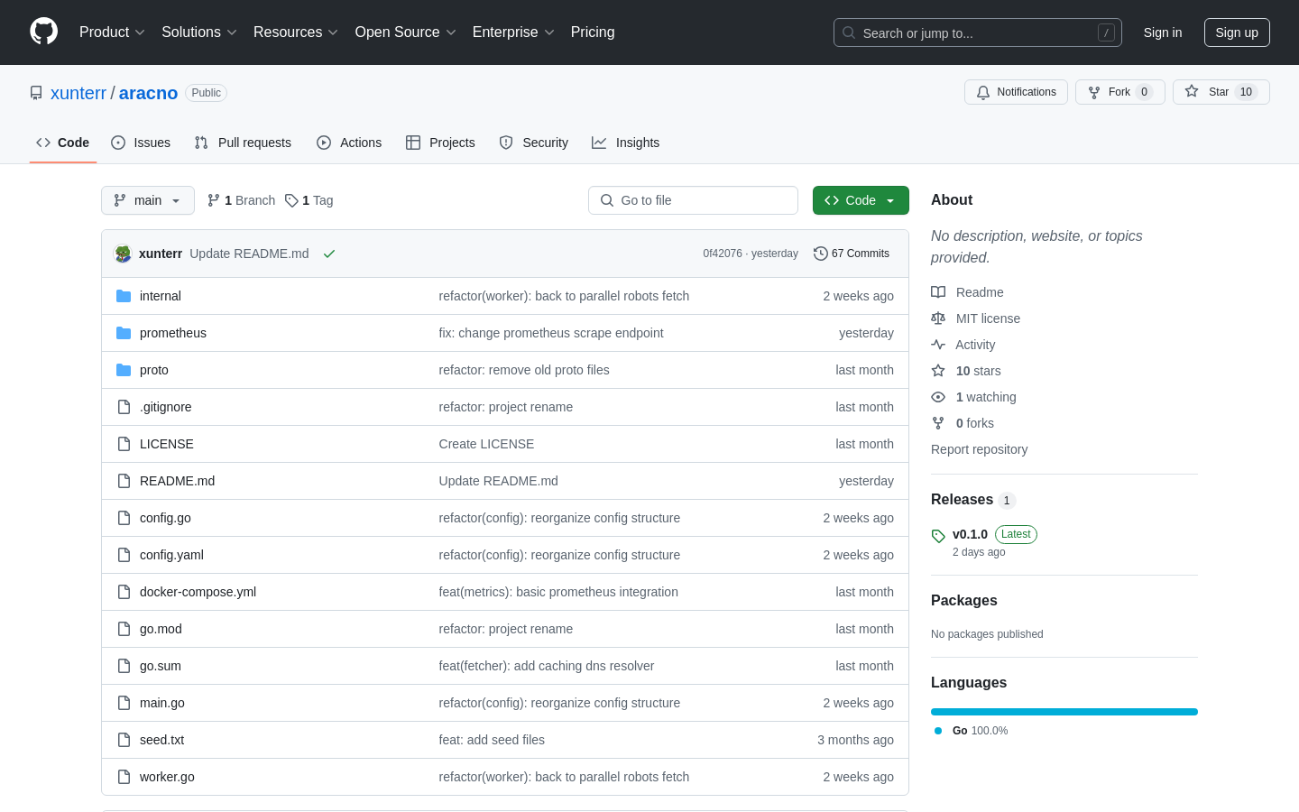The width and height of the screenshot is (1299, 812).
Task: Open the Pricing link
Action: click(593, 32)
